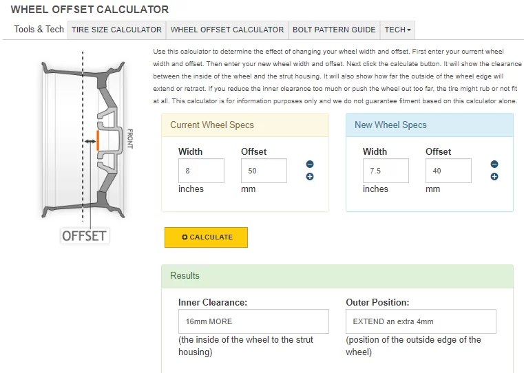Viewport: 524px width, 373px height.
Task: Click the plus icon in Current Wheel Specs
Action: coord(310,177)
